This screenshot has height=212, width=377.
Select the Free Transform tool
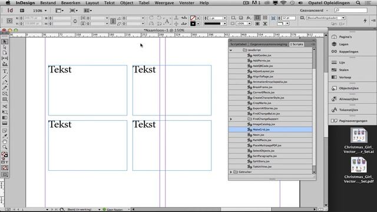5,112
